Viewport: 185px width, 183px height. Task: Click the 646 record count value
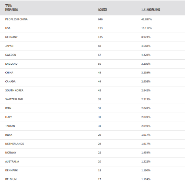click(100, 19)
